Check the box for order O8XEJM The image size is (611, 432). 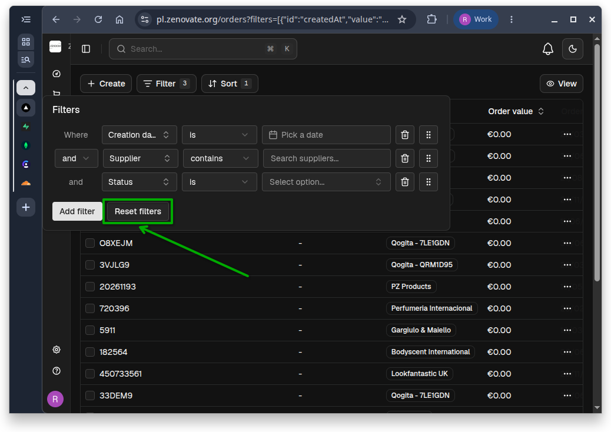click(x=90, y=243)
